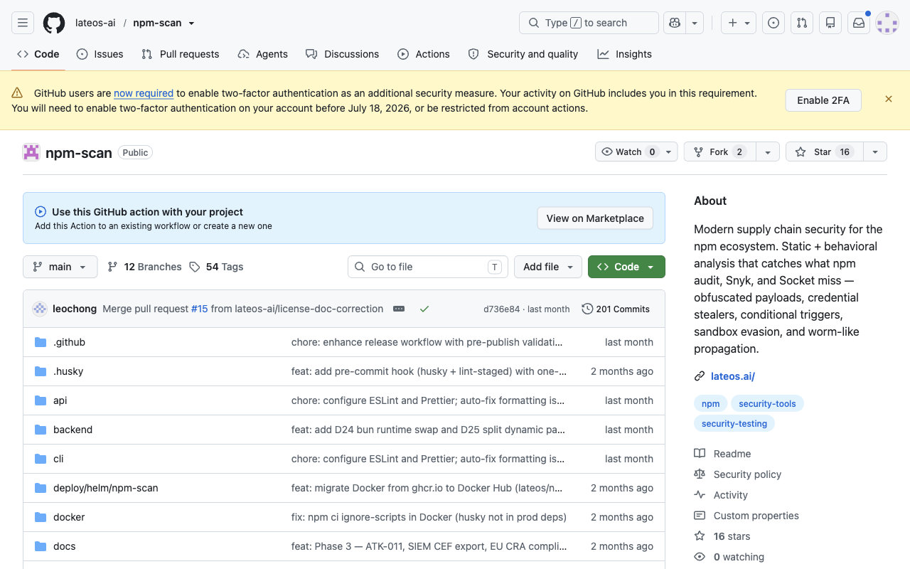Switch to the Insights tab
This screenshot has width=910, height=569.
point(625,54)
